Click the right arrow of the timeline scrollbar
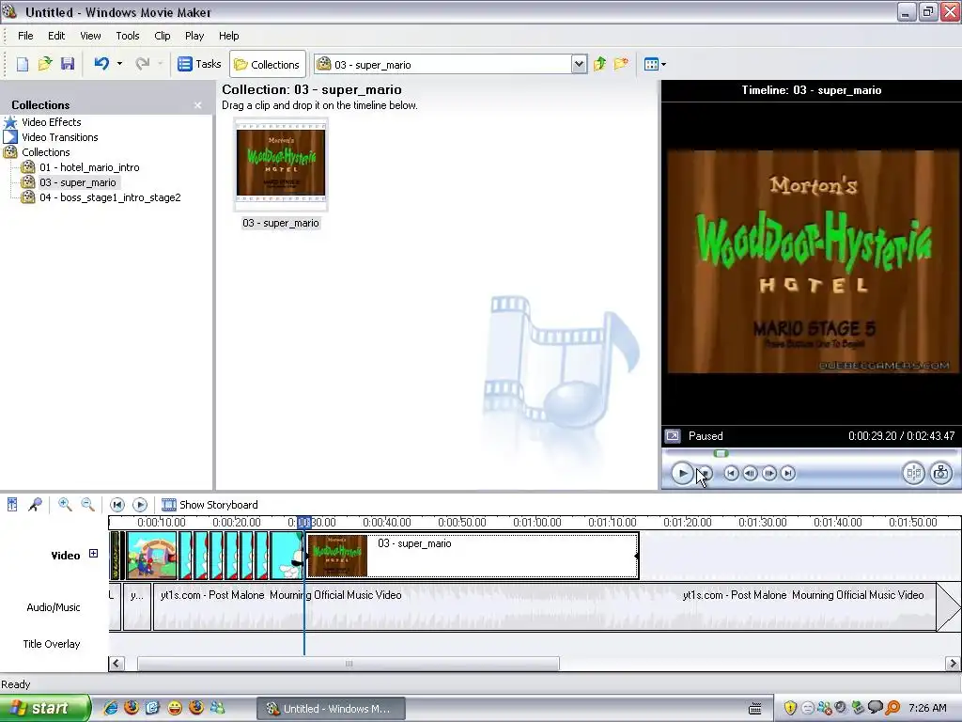 [x=953, y=663]
